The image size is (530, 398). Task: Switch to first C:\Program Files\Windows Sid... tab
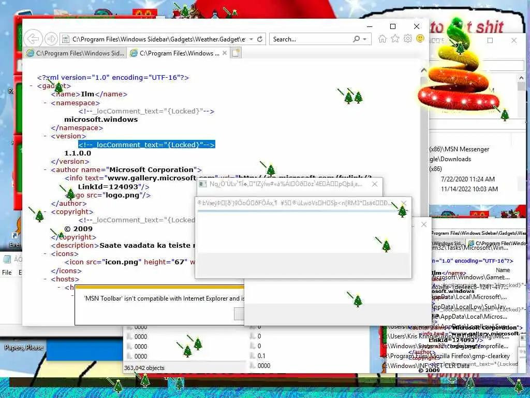76,53
